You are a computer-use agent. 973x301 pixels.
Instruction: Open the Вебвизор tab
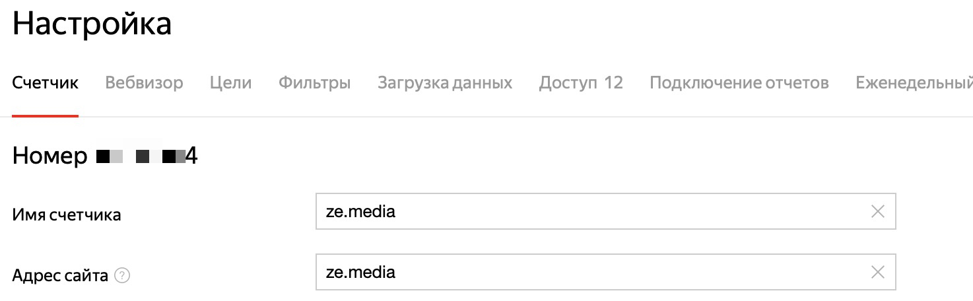[144, 83]
